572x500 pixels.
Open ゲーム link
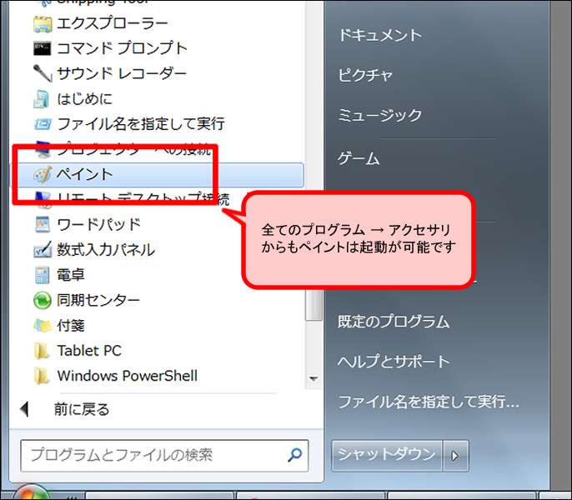point(359,158)
